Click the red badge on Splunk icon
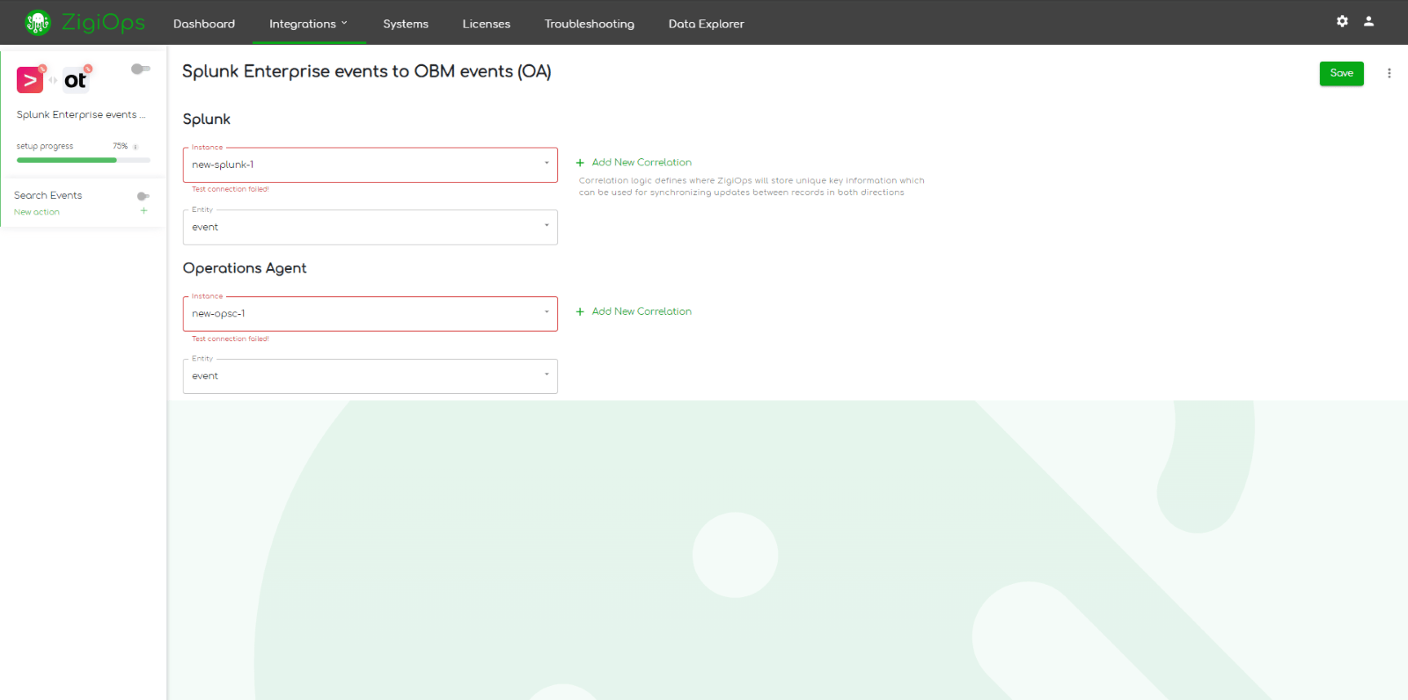Viewport: 1408px width, 700px height. 42,69
